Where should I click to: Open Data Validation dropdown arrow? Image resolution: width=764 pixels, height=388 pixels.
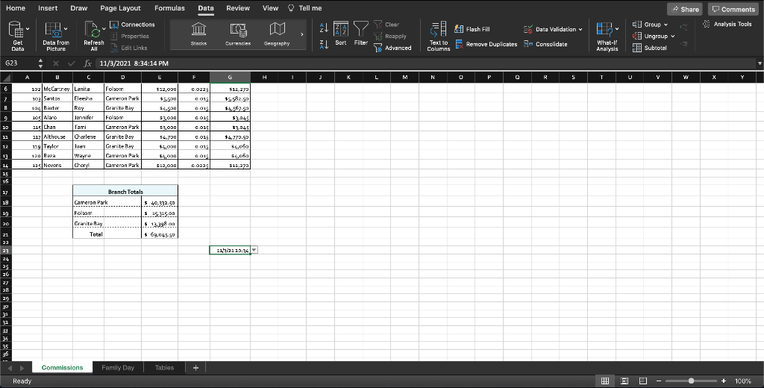(580, 29)
